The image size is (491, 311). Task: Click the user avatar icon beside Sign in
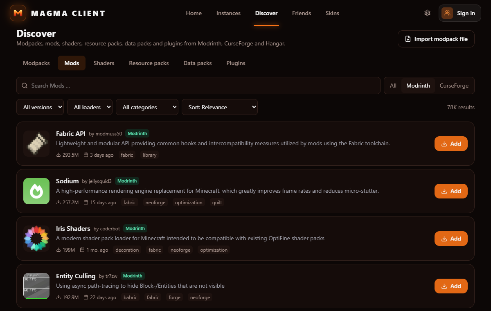coord(447,13)
